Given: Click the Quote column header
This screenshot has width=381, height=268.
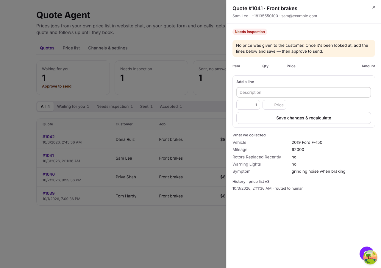Looking at the screenshot, I should [48, 124].
